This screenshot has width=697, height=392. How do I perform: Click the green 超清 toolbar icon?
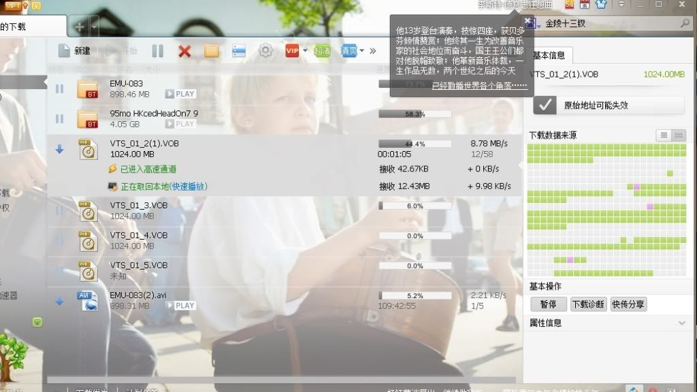coord(322,50)
